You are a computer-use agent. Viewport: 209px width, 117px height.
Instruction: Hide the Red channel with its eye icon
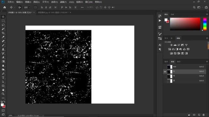165,71
